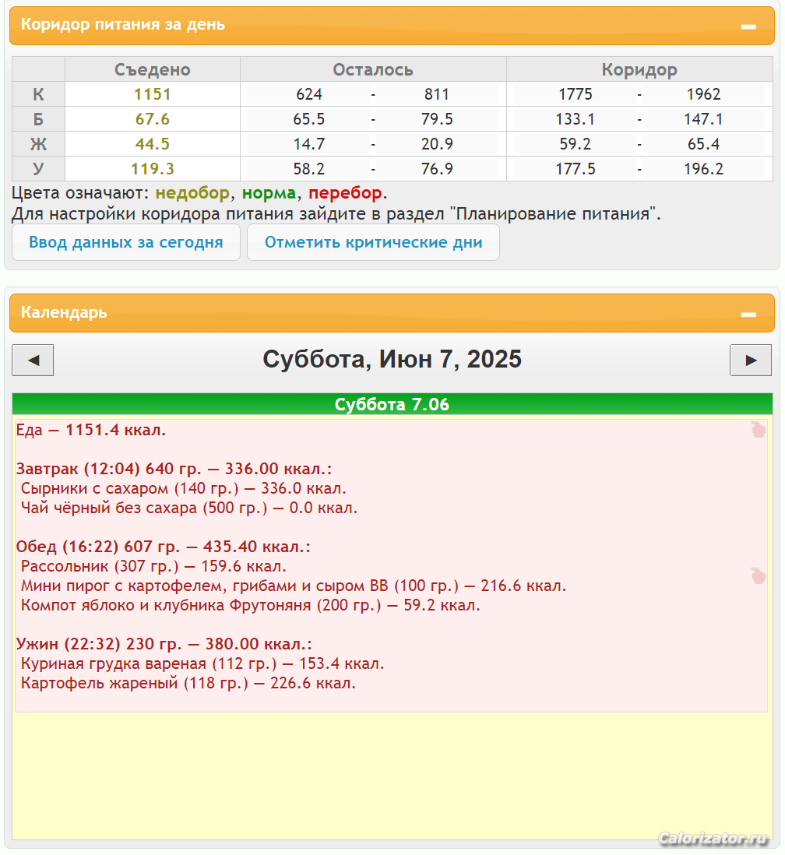
Task: Collapse the Календарь panel with minus icon
Action: coord(748,314)
